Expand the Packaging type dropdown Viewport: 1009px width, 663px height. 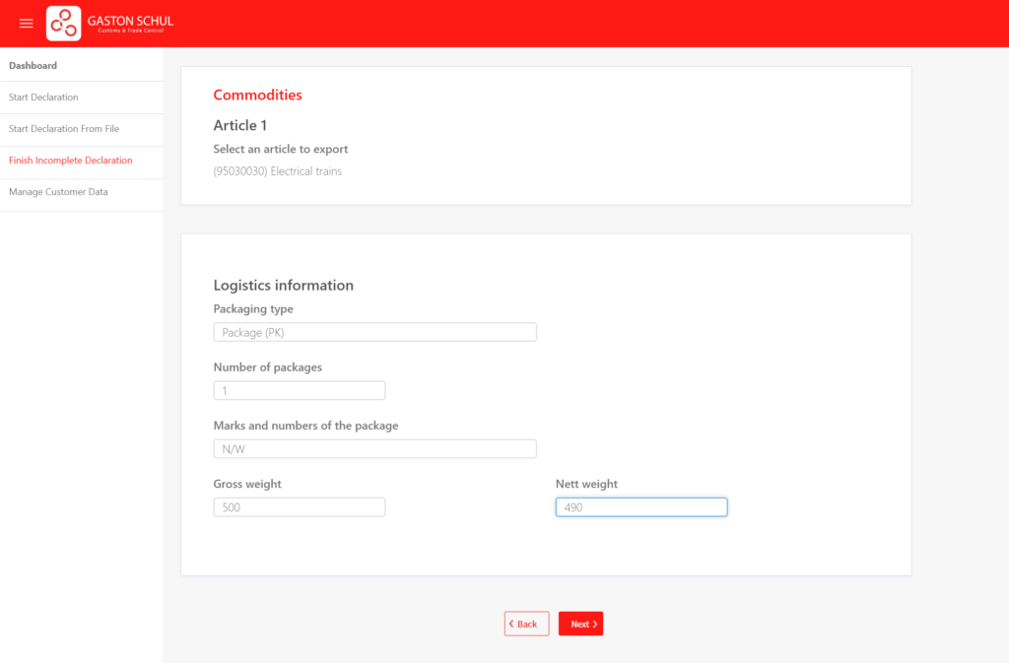coord(374,332)
